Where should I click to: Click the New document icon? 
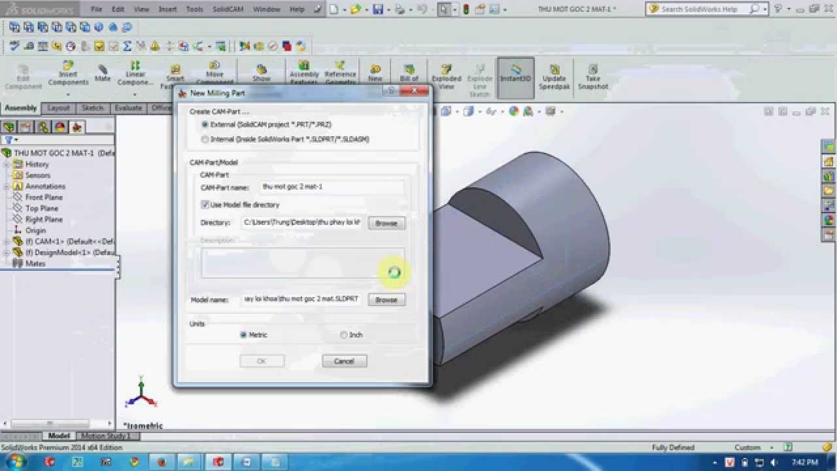tap(333, 9)
